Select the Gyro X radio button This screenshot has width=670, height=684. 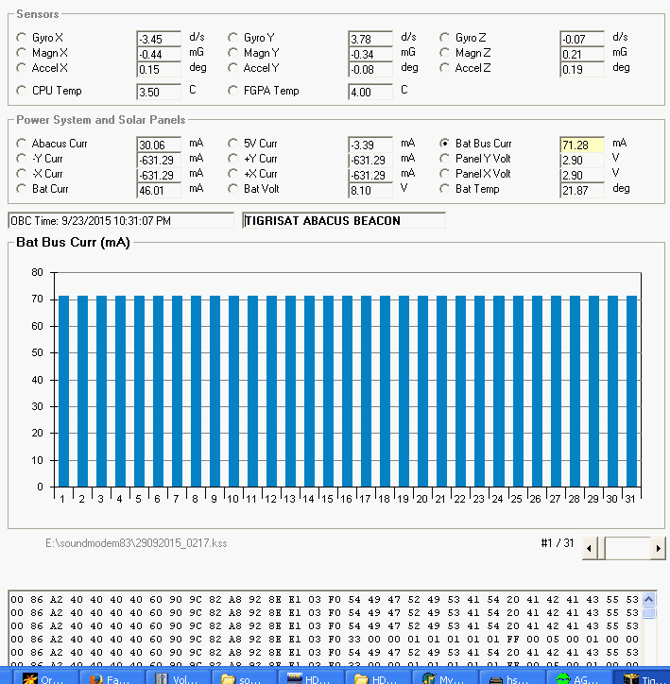pyautogui.click(x=21, y=38)
